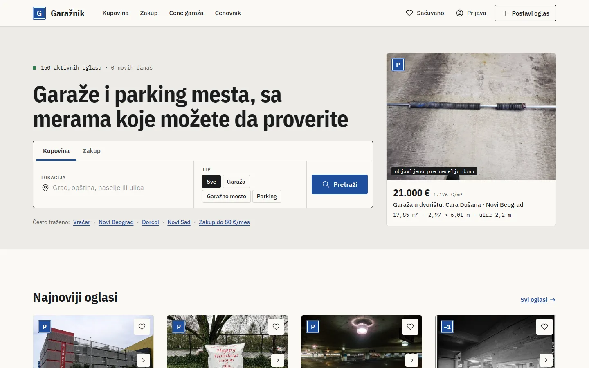Open the Novi Beograd quick search link
Screen dimensions: 589x368
(x=116, y=222)
